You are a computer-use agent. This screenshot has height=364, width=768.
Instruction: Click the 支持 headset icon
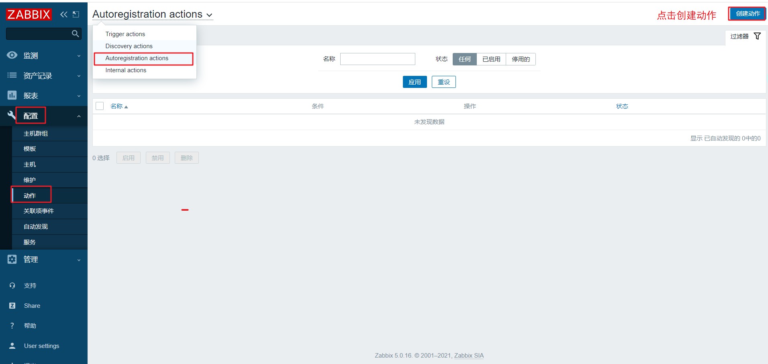12,286
